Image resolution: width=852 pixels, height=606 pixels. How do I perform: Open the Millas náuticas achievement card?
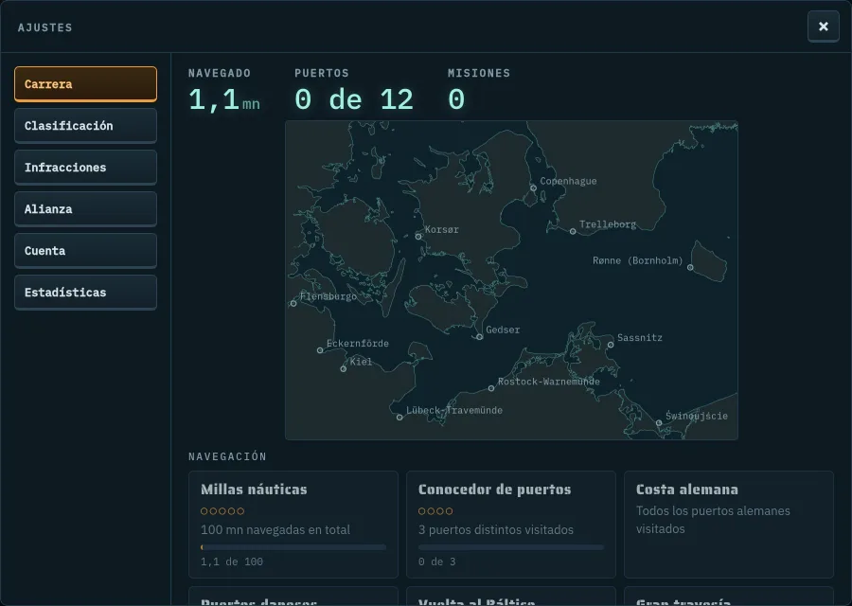[x=293, y=525]
